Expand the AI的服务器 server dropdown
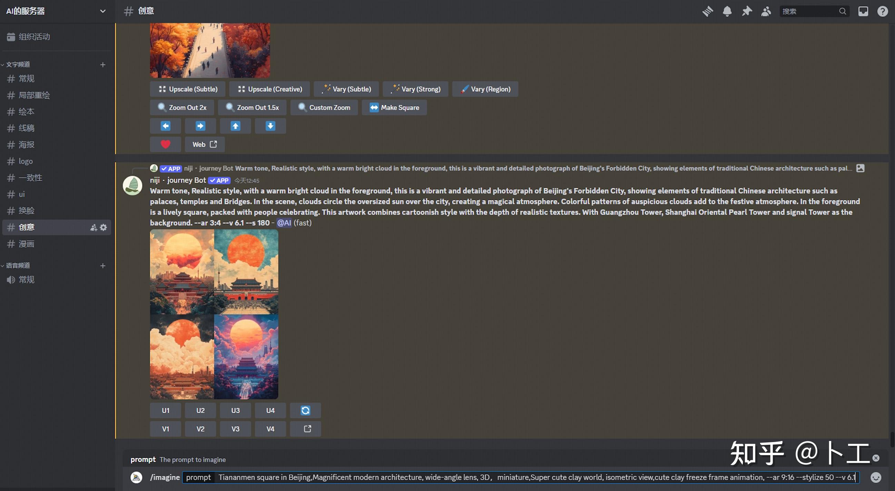This screenshot has height=491, width=895. pyautogui.click(x=102, y=11)
